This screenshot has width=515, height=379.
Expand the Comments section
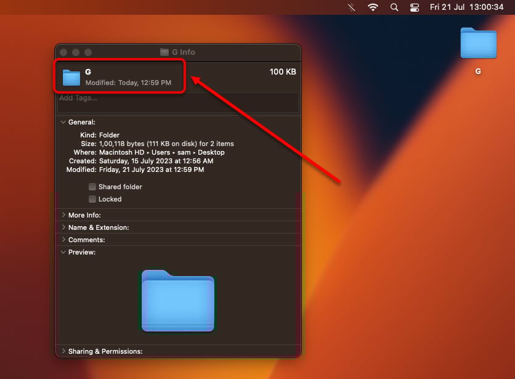pyautogui.click(x=63, y=240)
